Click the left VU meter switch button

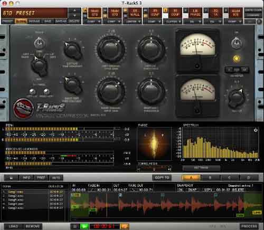pos(229,70)
